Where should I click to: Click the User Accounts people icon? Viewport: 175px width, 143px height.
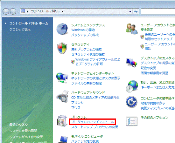(132, 29)
